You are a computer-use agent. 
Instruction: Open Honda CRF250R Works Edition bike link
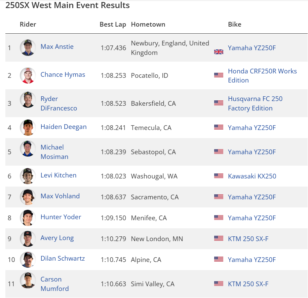pyautogui.click(x=262, y=76)
